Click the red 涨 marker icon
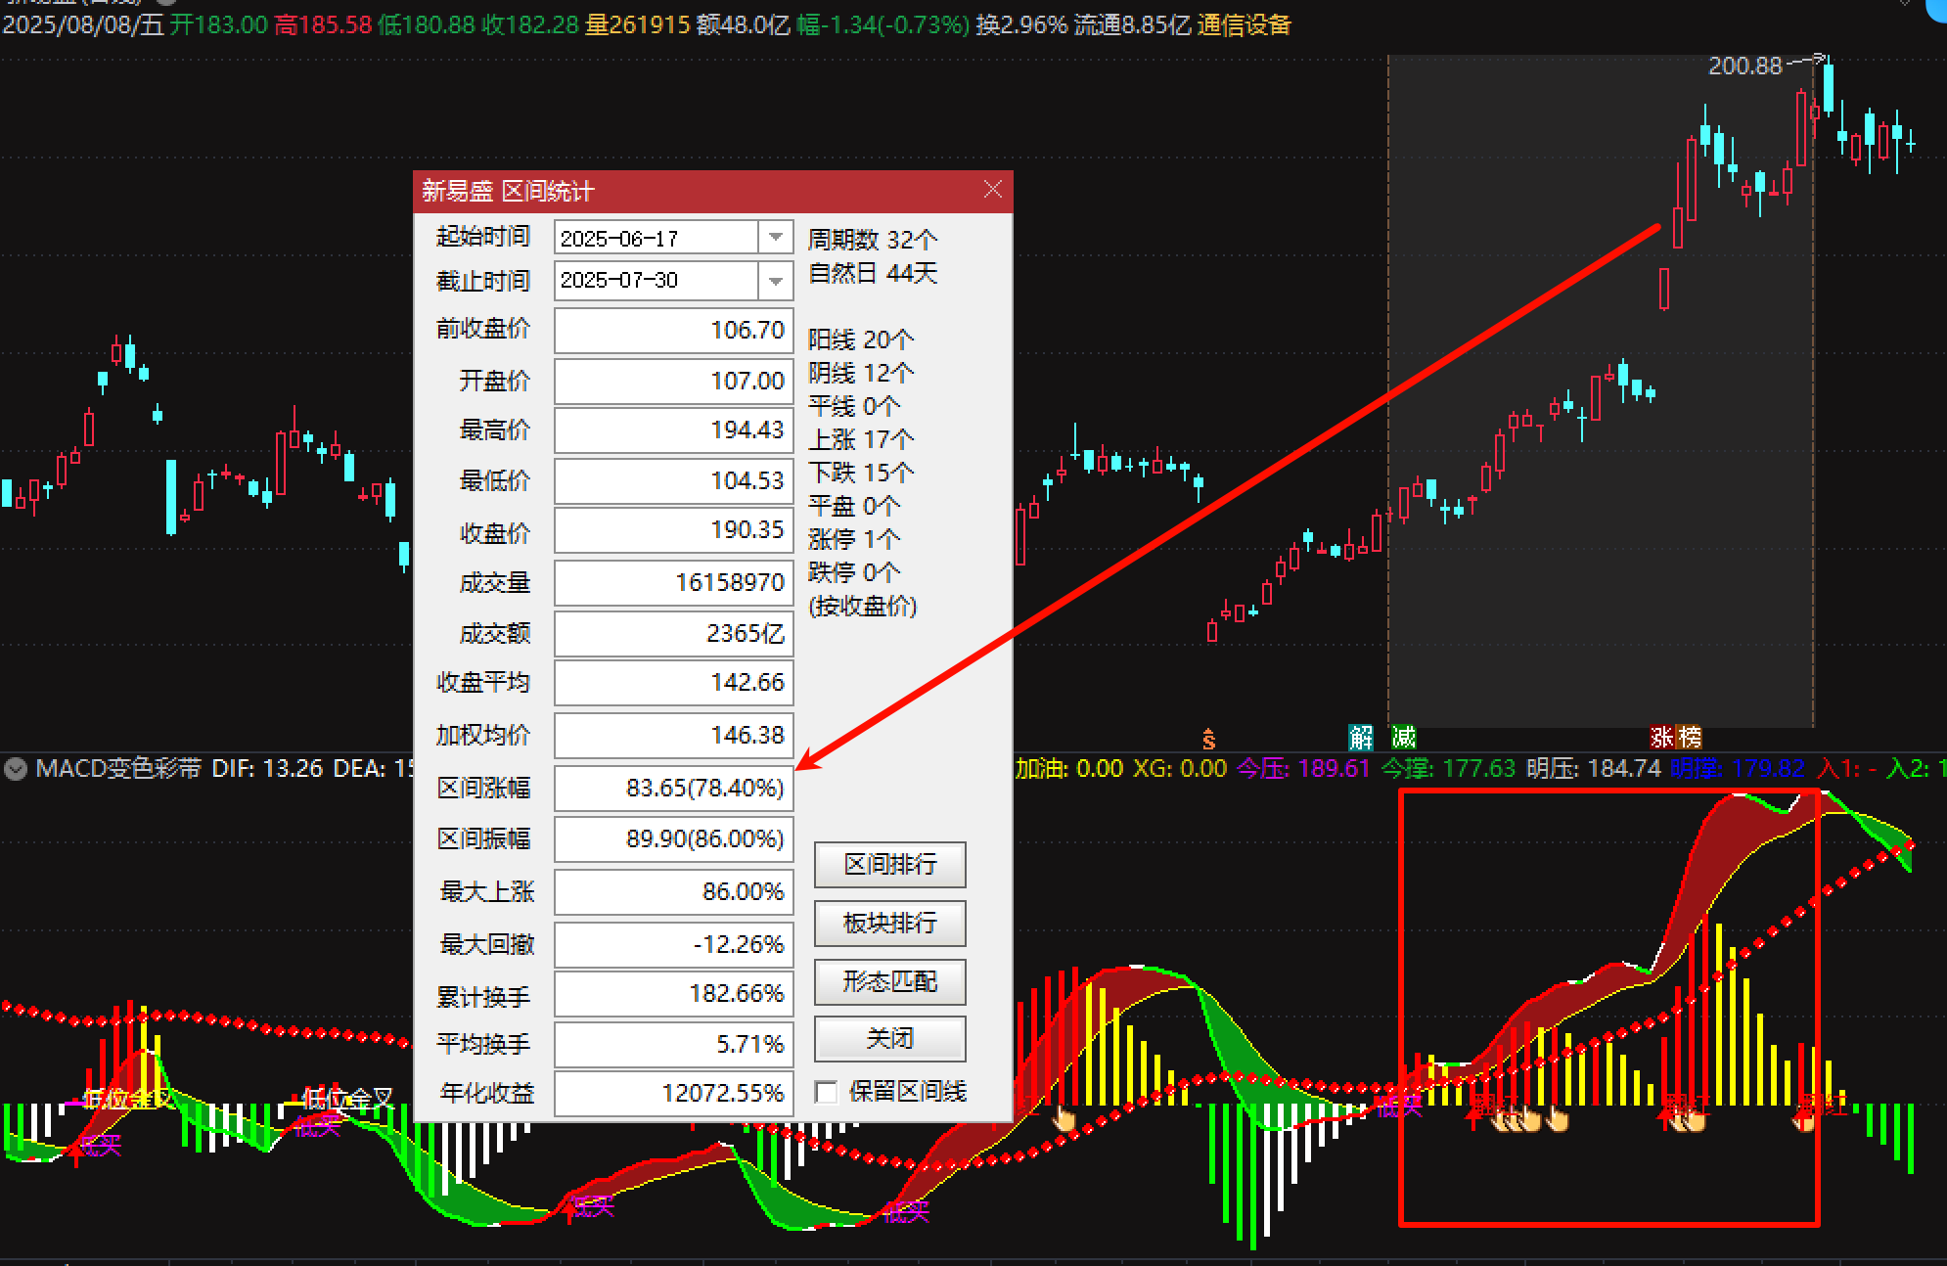The width and height of the screenshot is (1947, 1266). 1662,737
